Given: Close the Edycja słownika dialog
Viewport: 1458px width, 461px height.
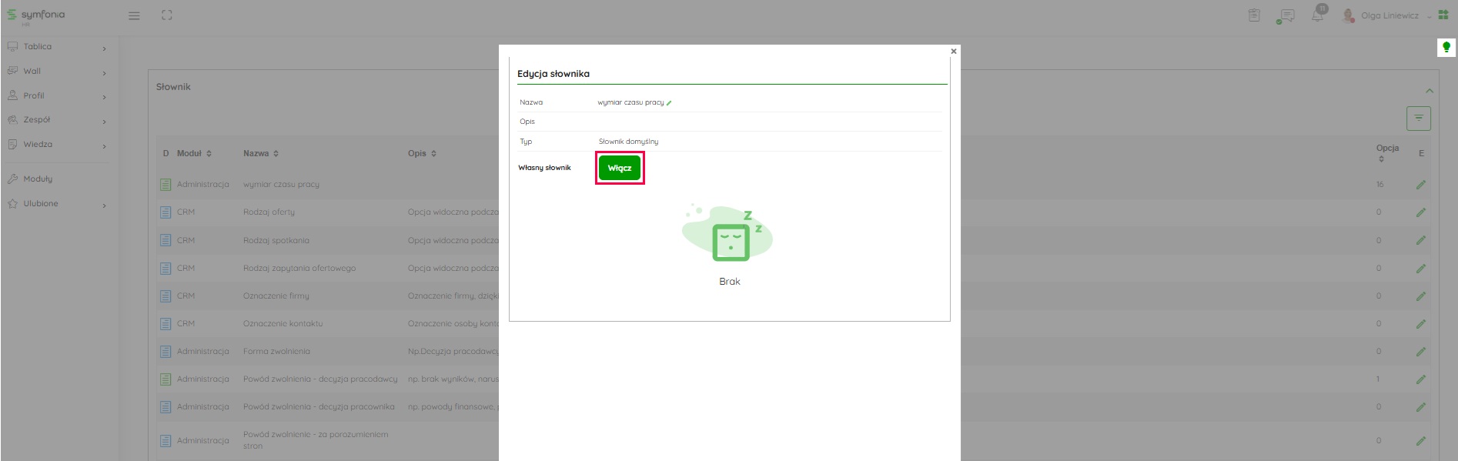Looking at the screenshot, I should tap(954, 52).
